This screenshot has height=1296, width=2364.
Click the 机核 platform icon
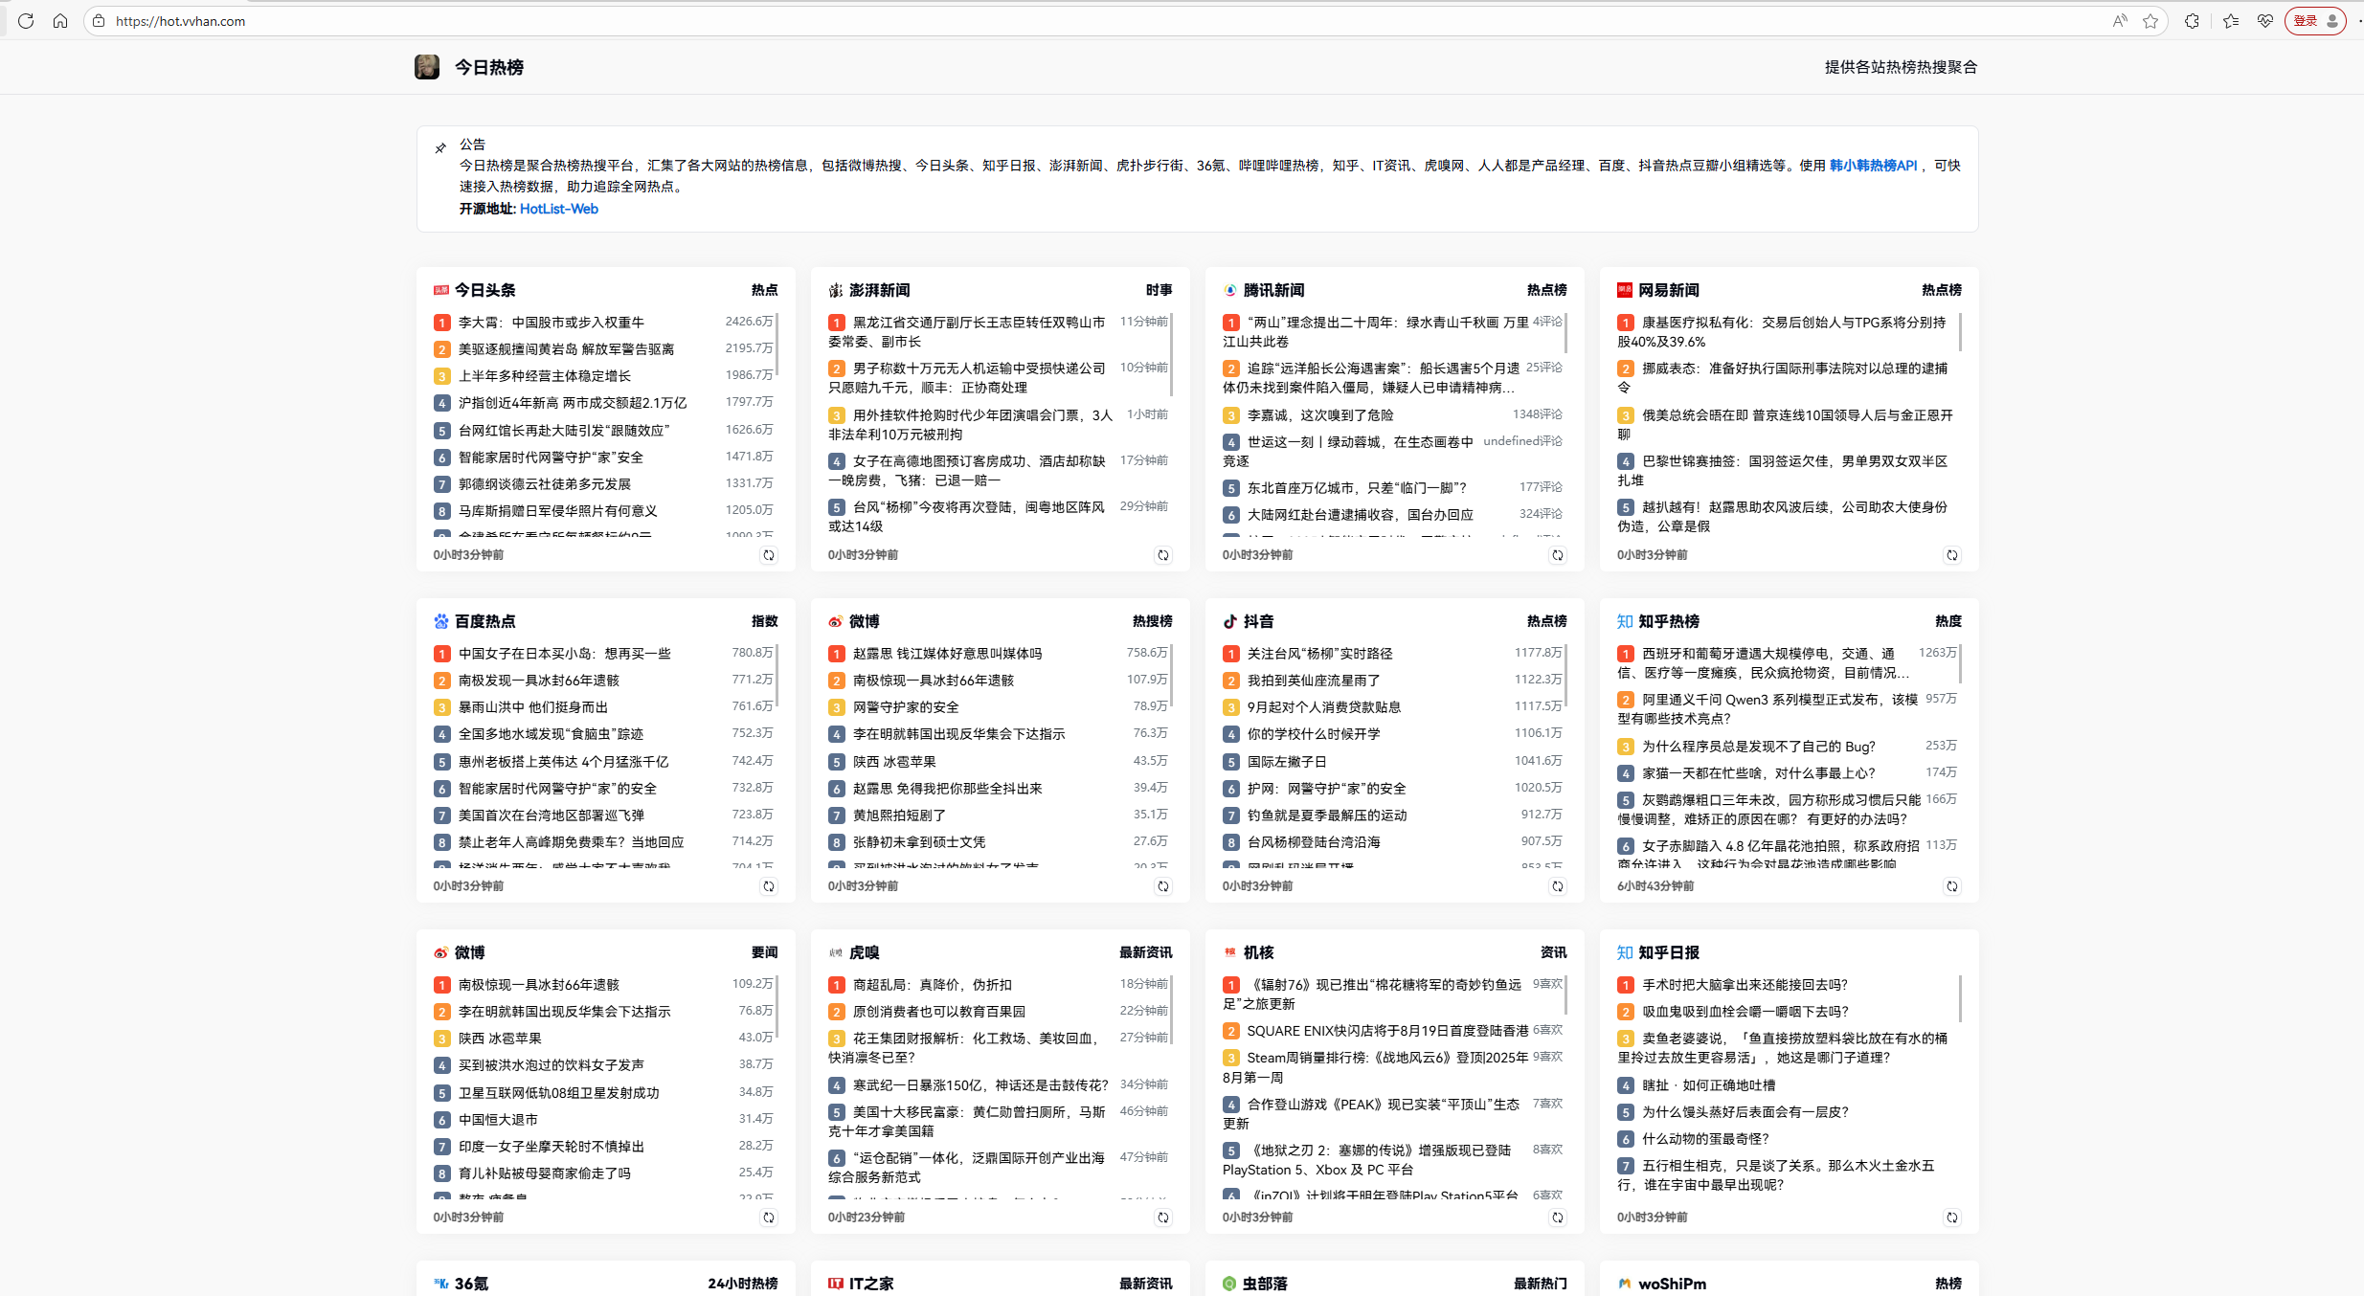pyautogui.click(x=1230, y=952)
